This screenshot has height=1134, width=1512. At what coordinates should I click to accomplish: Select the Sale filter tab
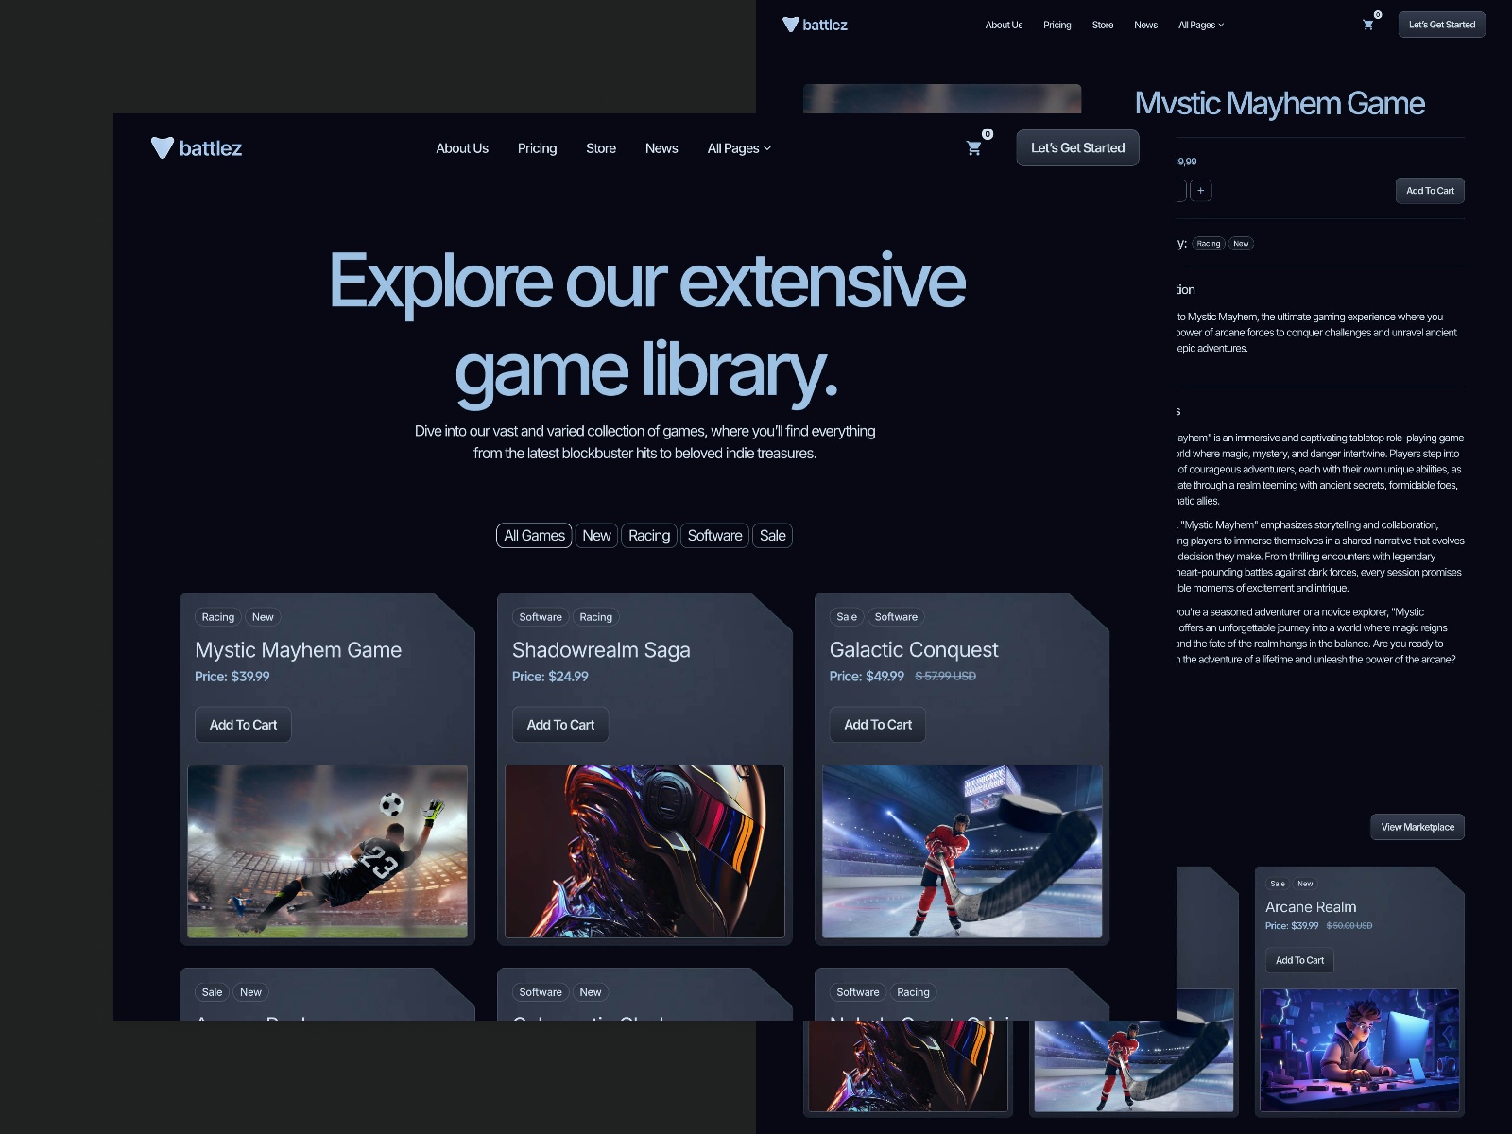point(772,536)
